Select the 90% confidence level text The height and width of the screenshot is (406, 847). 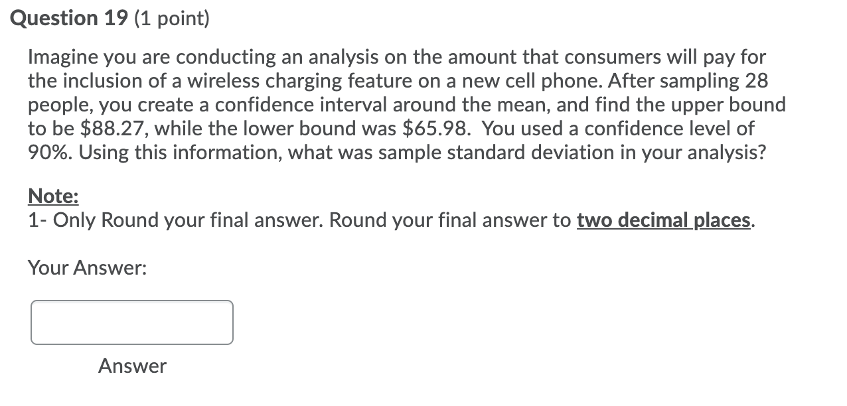[46, 152]
